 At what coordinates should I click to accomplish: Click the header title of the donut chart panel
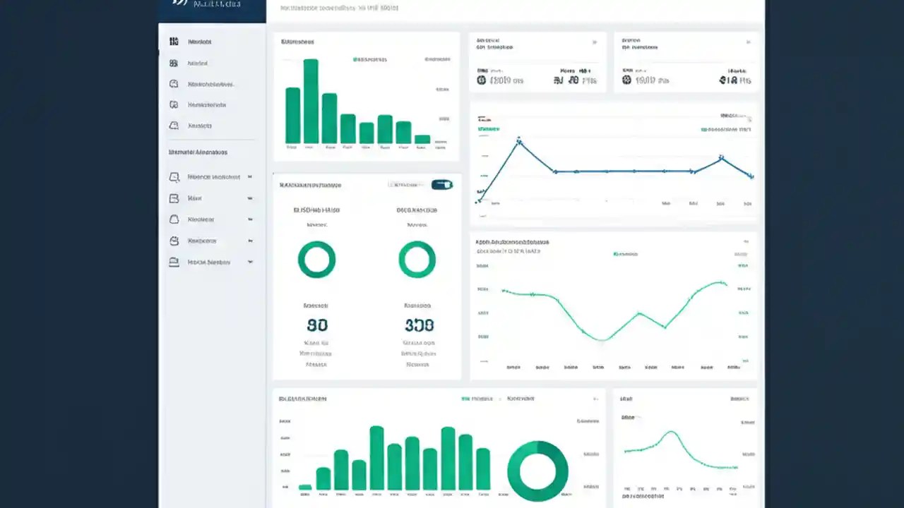(311, 185)
